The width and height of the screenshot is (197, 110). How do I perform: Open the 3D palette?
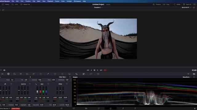pos(98,74)
